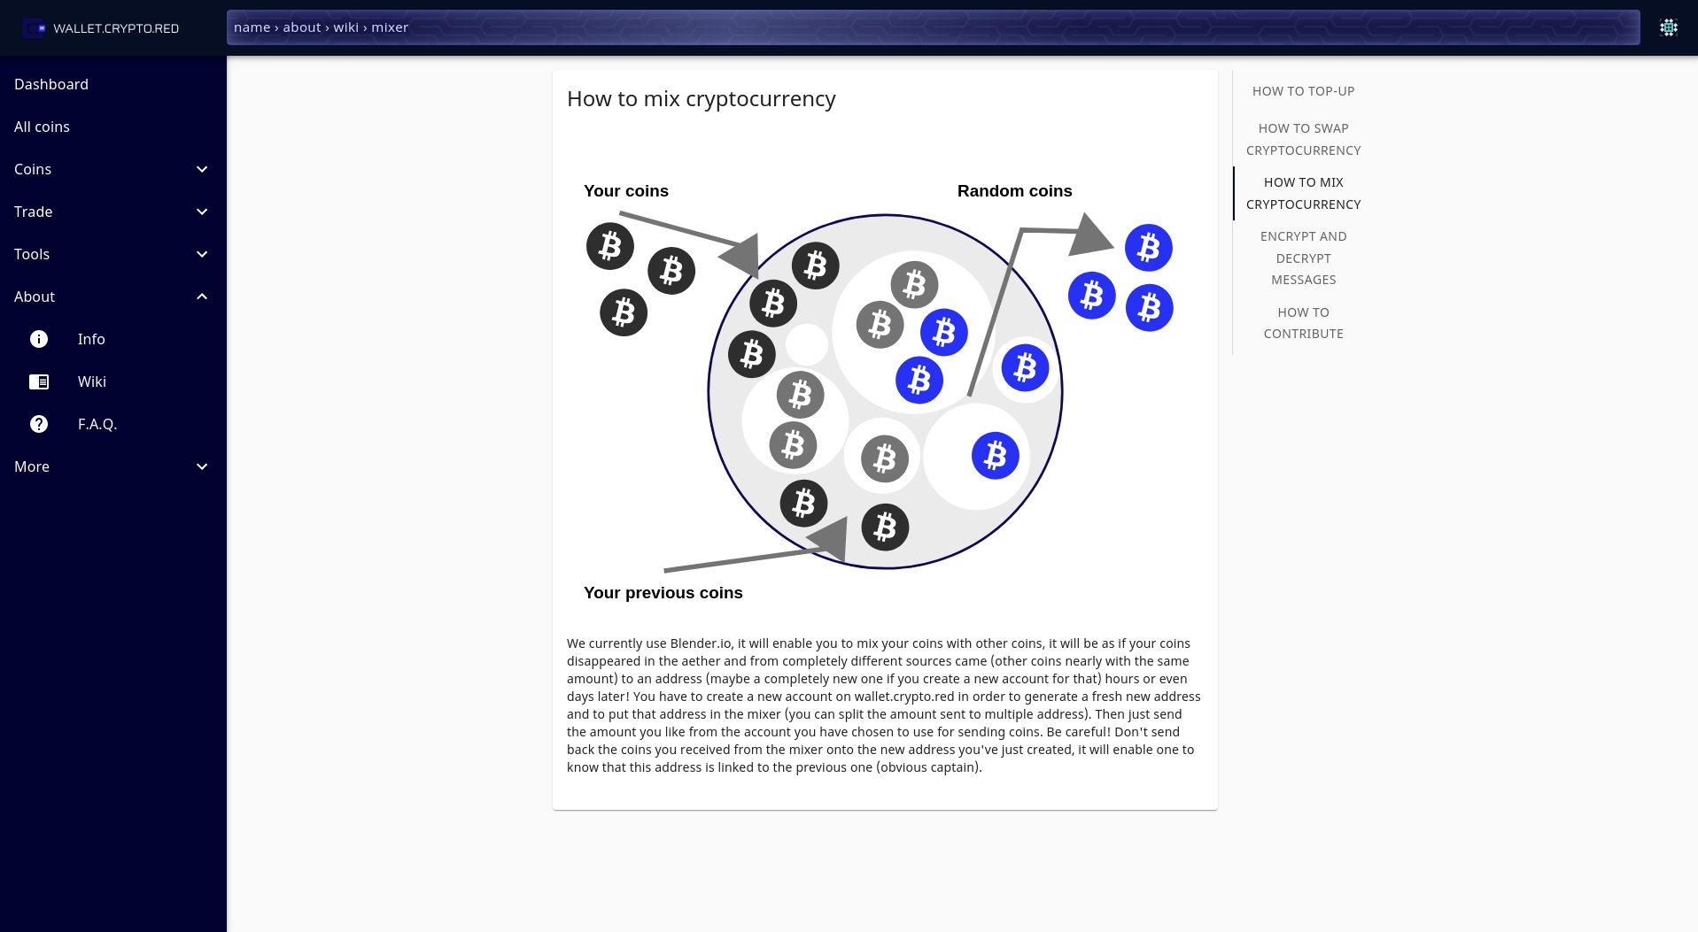Click the 'How to mix cryptocurrency' heading
Viewport: 1698px width, 932px height.
point(702,99)
